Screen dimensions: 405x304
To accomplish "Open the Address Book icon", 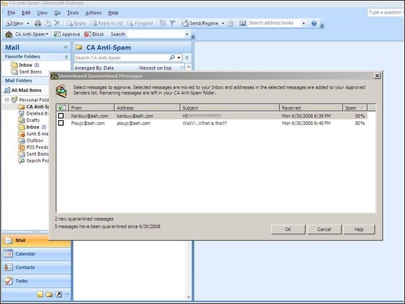I will (242, 23).
